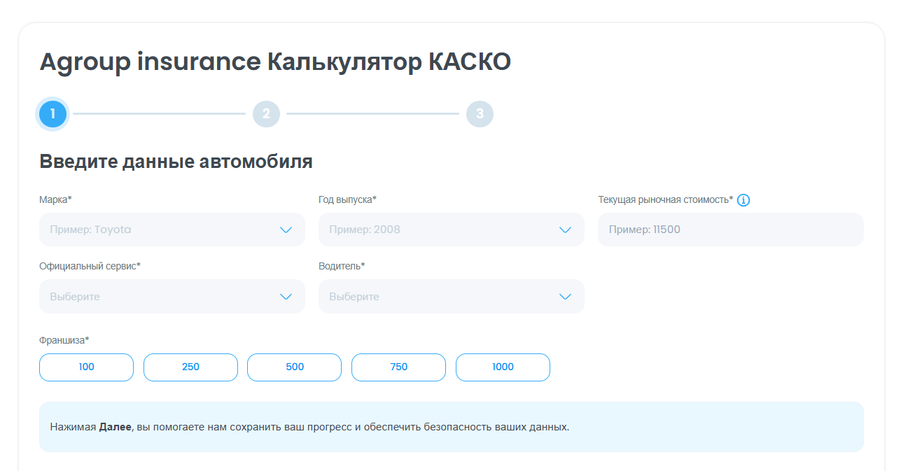Focus the Текущая рыночная стоимость input field
This screenshot has width=901, height=471.
click(x=730, y=230)
